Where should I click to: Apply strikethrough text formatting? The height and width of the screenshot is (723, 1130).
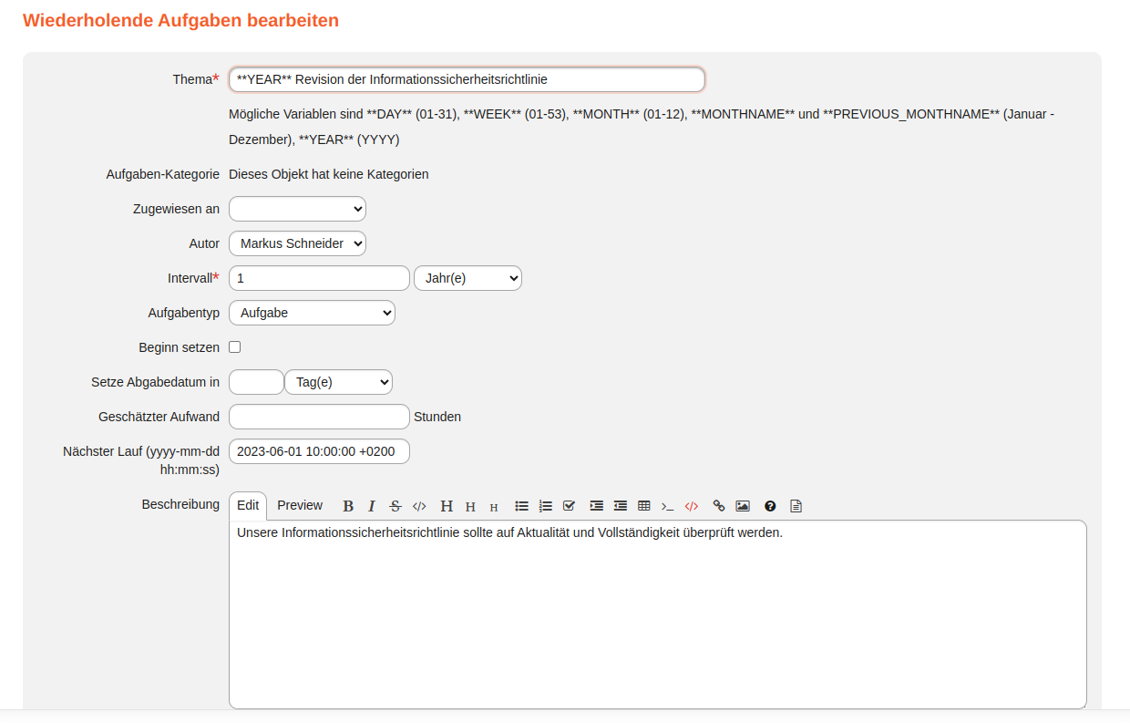[x=395, y=506]
